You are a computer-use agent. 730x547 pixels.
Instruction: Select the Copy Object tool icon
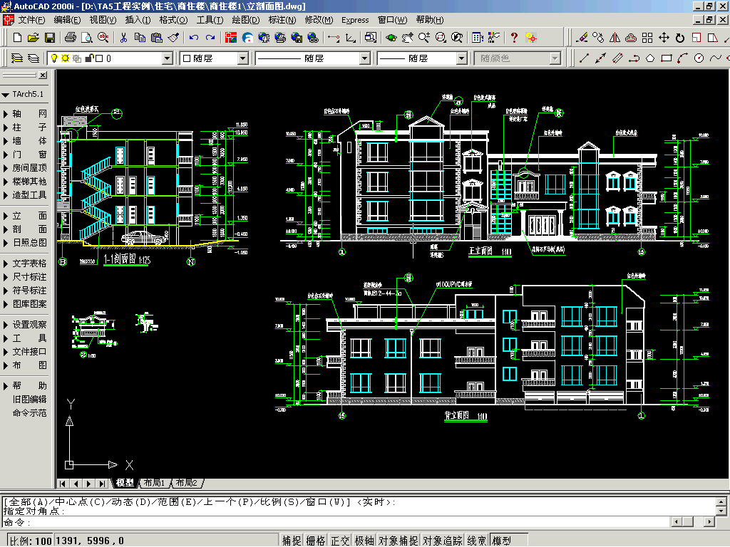(598, 38)
